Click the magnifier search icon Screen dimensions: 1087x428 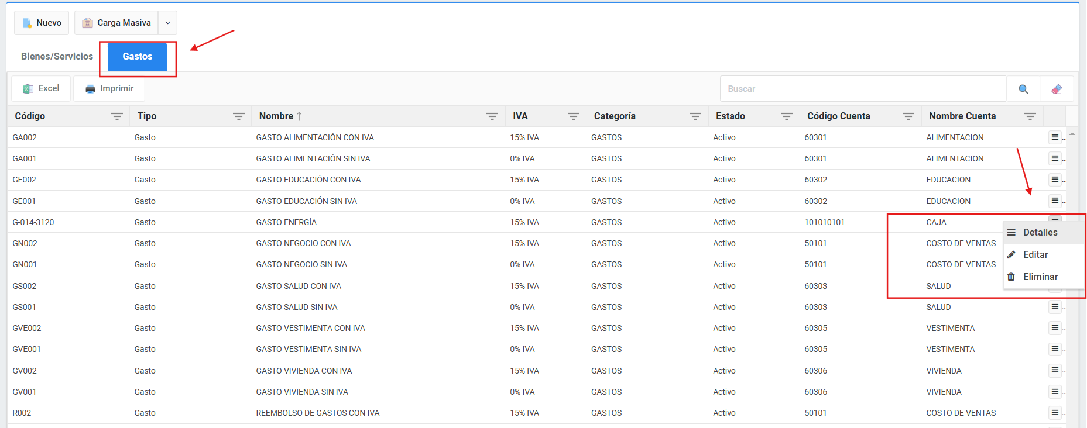pyautogui.click(x=1023, y=89)
